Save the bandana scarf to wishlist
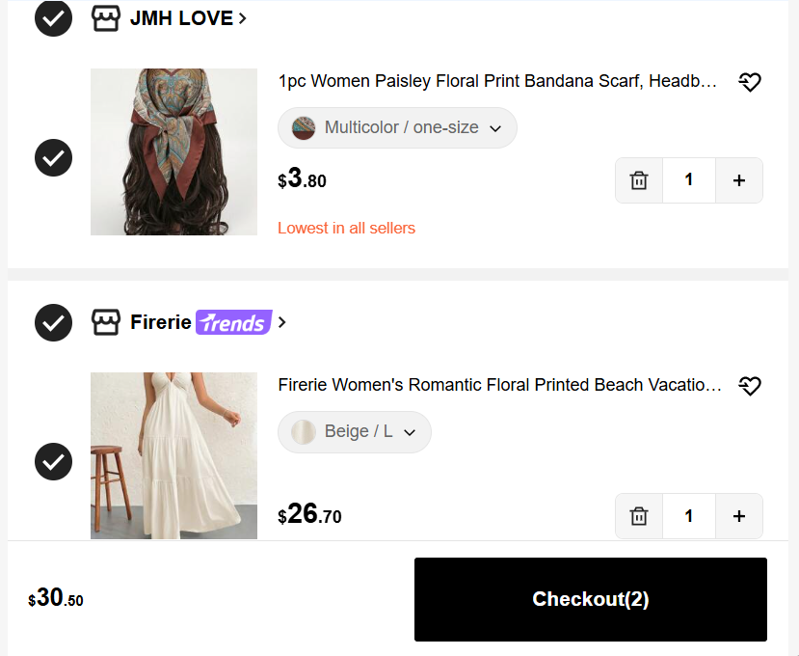 pos(750,82)
